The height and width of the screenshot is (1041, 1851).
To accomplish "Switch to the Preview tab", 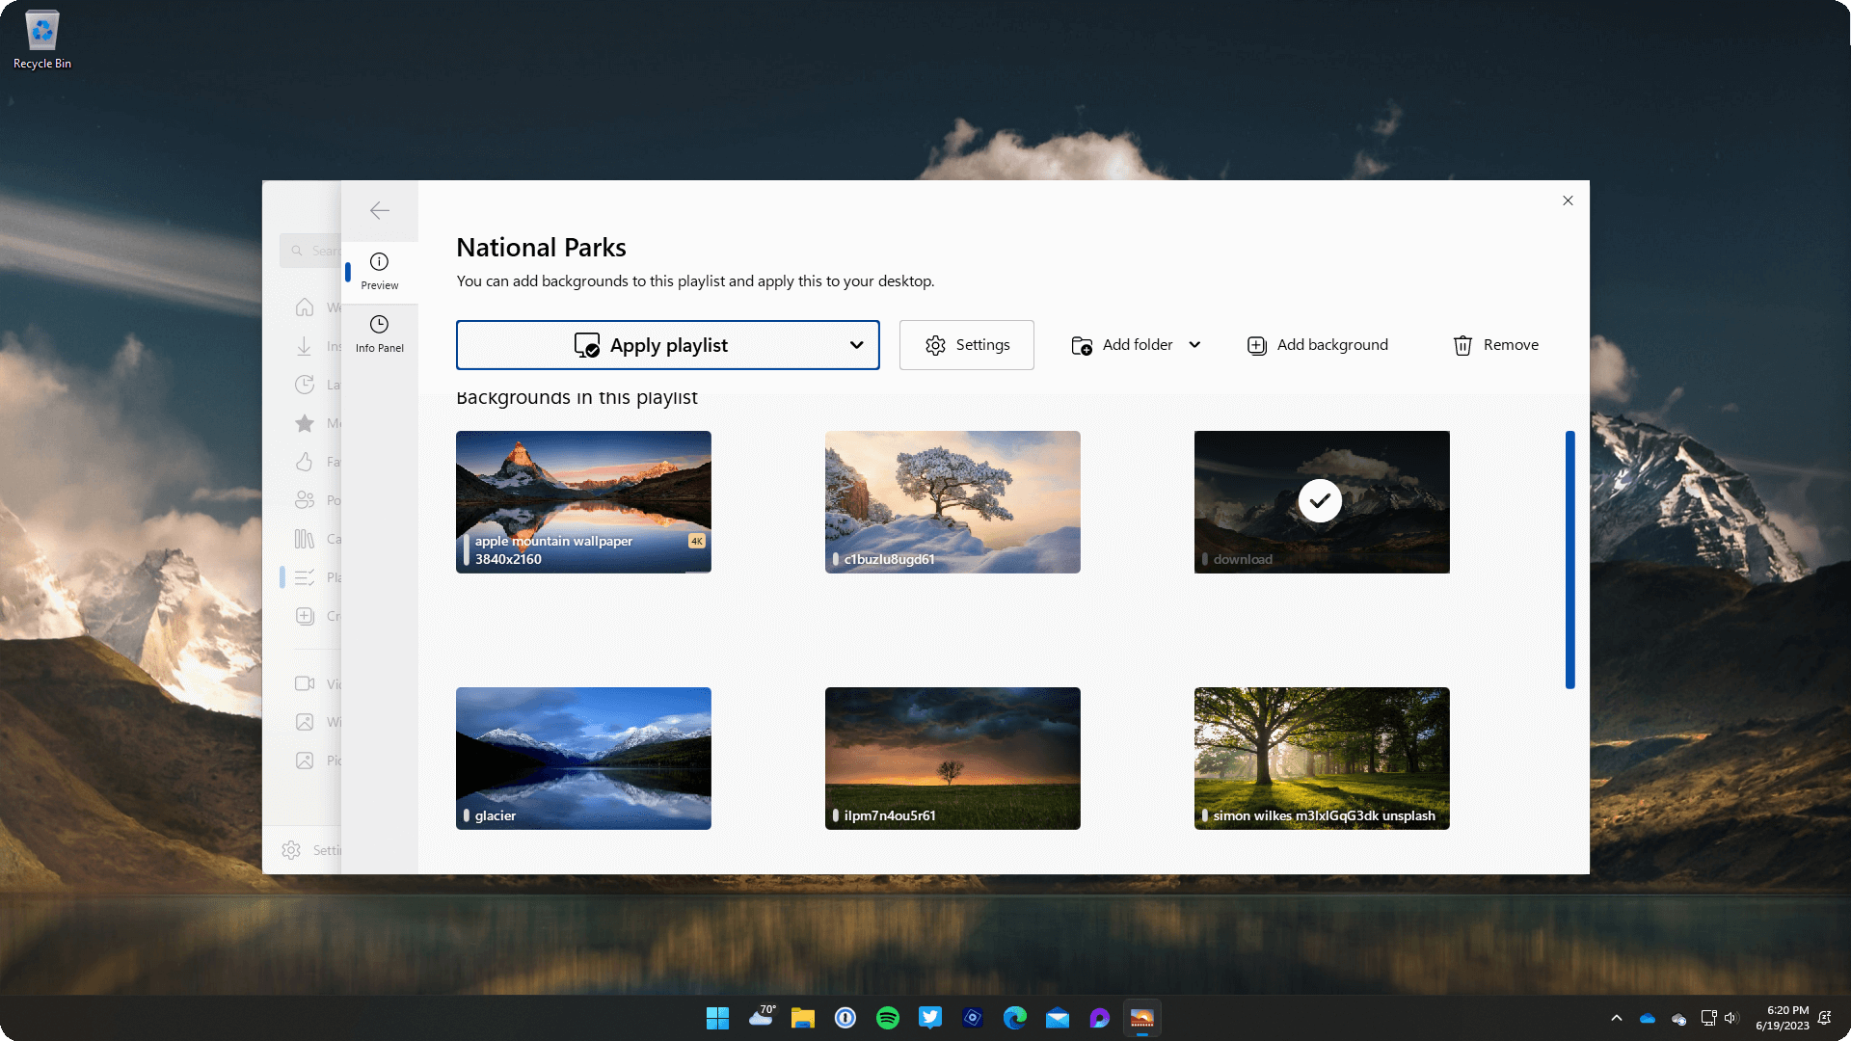I will click(x=379, y=271).
